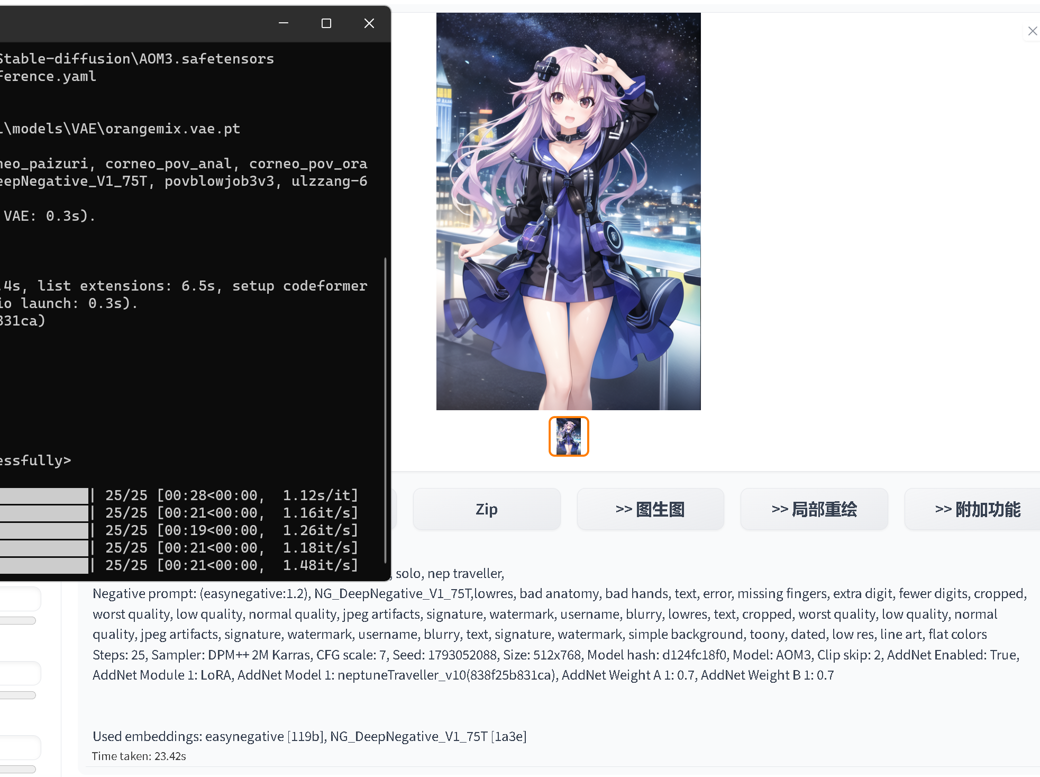This screenshot has height=777, width=1040.
Task: Open the full-size generated anime image
Action: (568, 211)
